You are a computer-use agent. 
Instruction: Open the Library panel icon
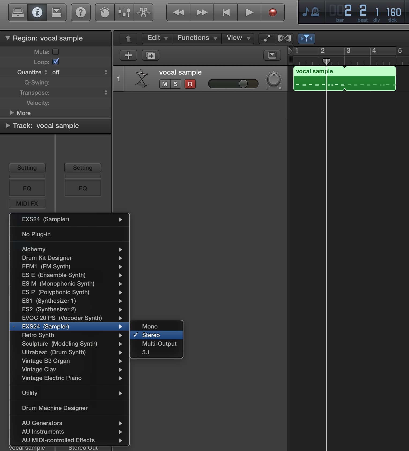pyautogui.click(x=18, y=12)
